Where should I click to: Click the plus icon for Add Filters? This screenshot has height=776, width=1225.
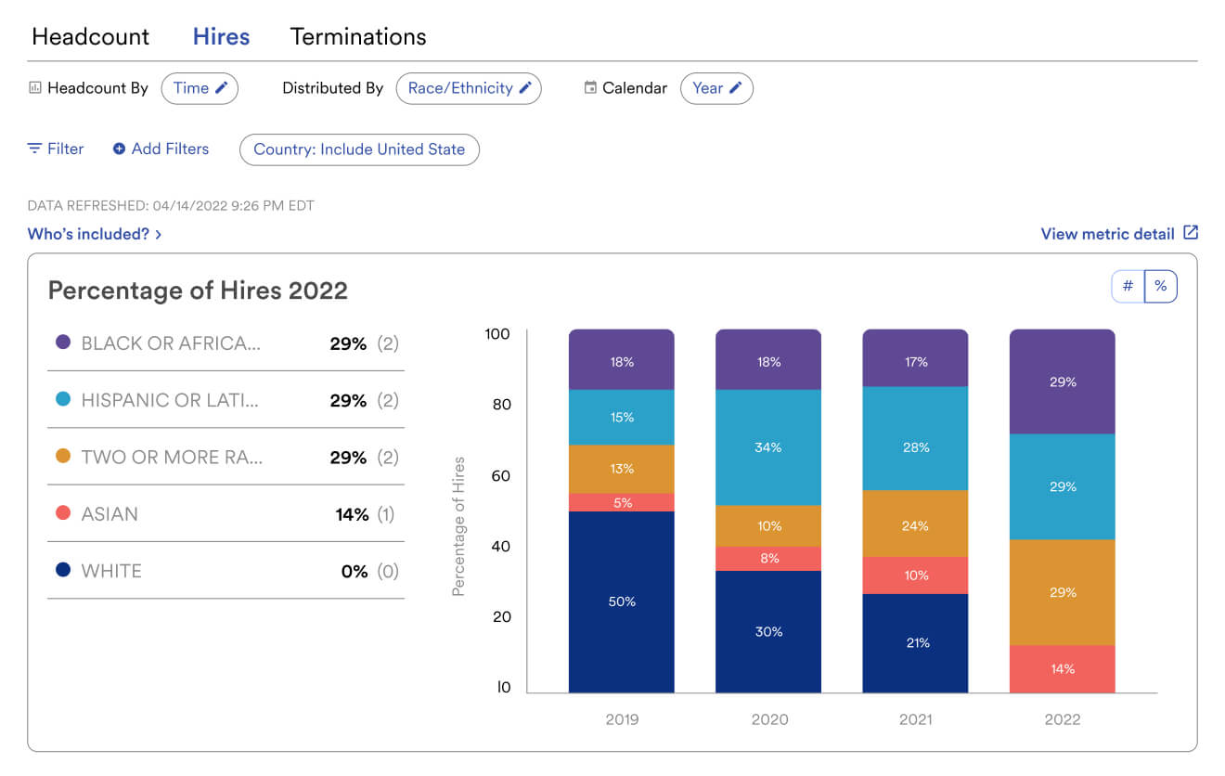[119, 149]
